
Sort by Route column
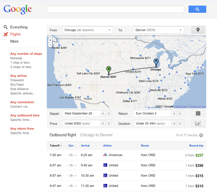[145, 146]
